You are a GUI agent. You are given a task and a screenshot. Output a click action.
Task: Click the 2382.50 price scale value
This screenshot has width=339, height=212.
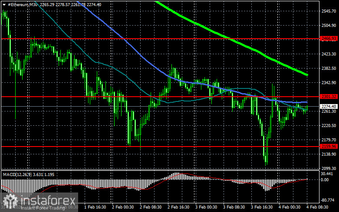point(329,68)
